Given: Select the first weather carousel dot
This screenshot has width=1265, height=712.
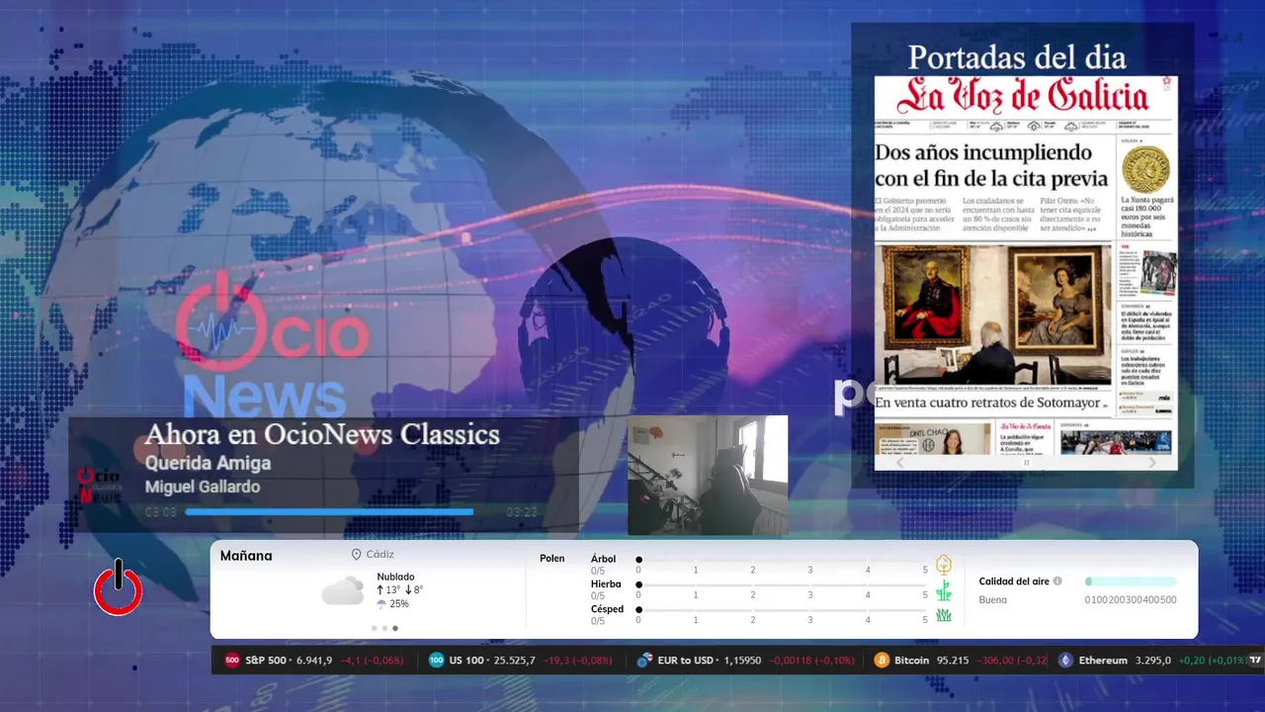Looking at the screenshot, I should [374, 628].
